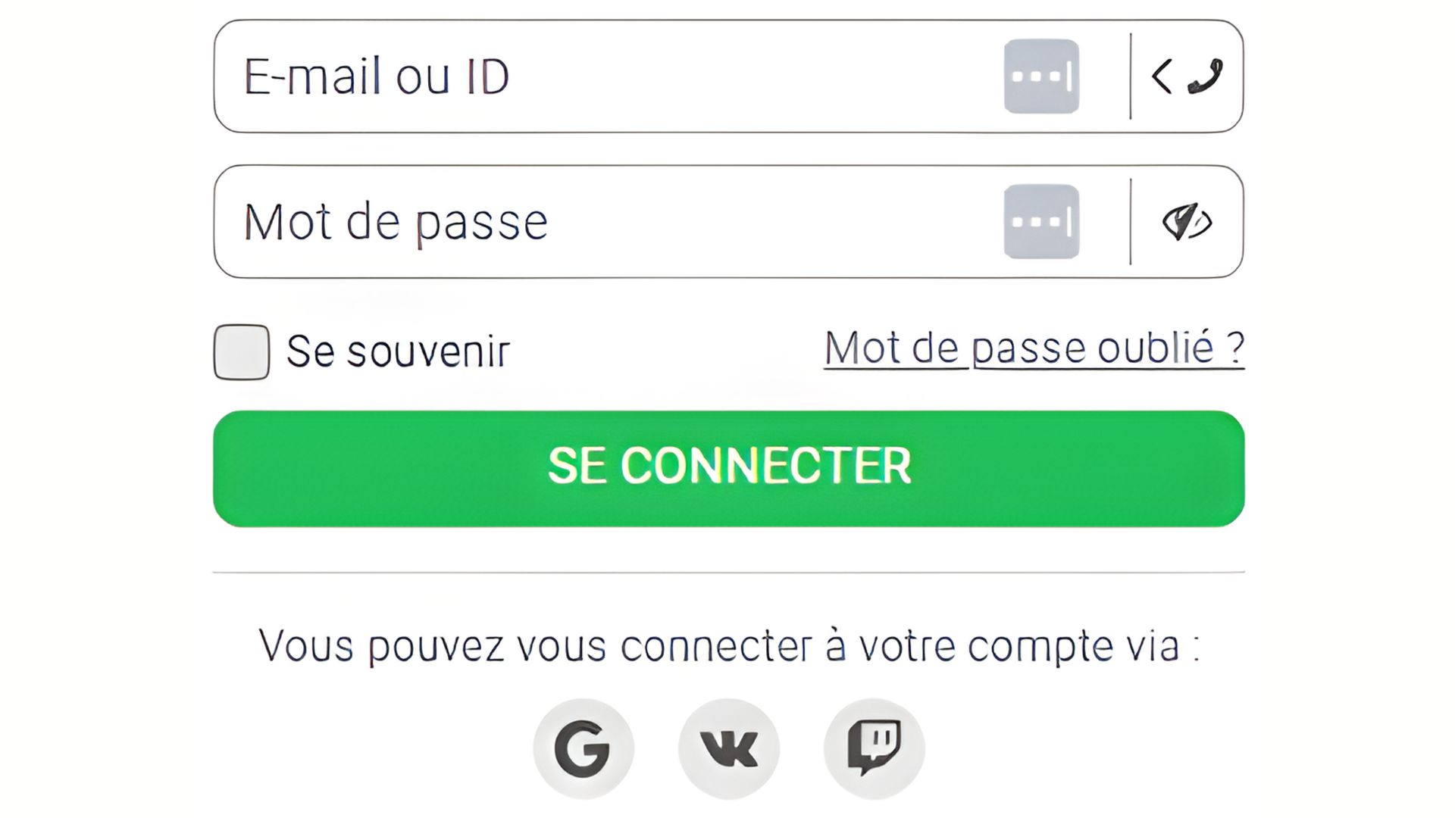
Task: Select the phone receiver login icon
Action: point(1206,73)
